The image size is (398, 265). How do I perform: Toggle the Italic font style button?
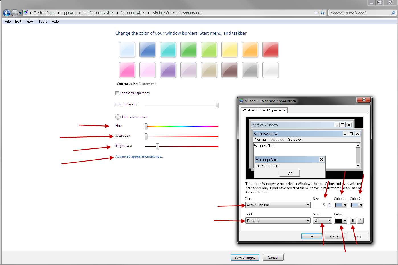(x=360, y=221)
